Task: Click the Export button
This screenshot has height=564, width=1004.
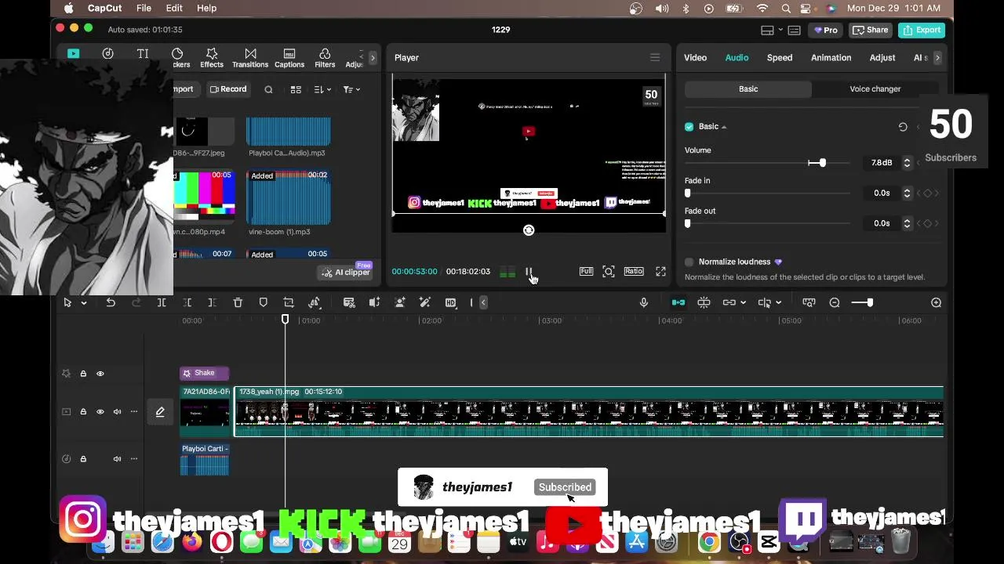Action: pos(922,30)
